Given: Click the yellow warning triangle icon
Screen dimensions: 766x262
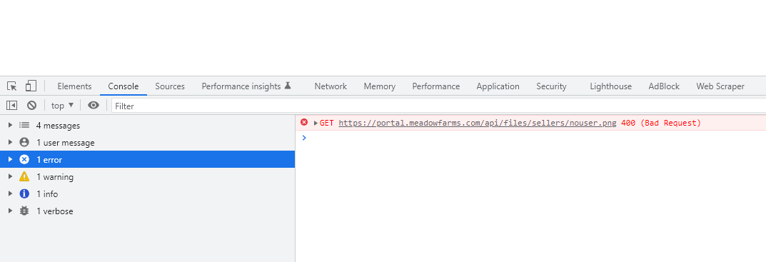Looking at the screenshot, I should click(24, 176).
